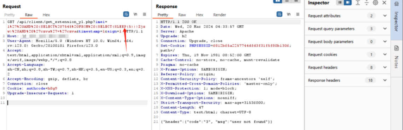Switch Request view to Pretty tab
Image resolution: width=403 pixels, height=130 pixels.
point(10,15)
